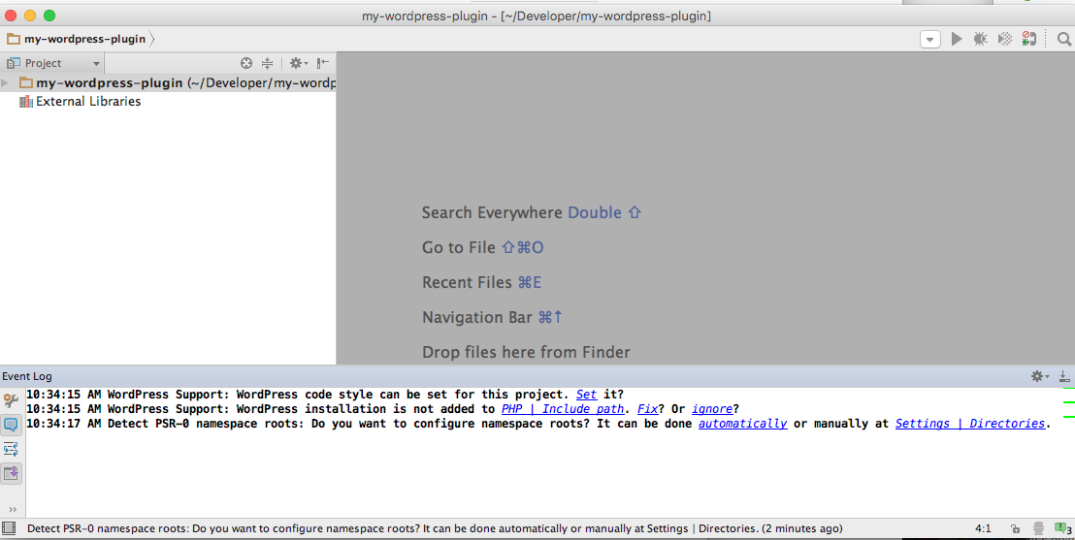Open the Project view selector dropdown
Viewport: 1075px width, 540px height.
(53, 63)
